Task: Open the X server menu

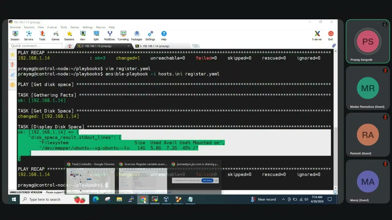Action: (x=52, y=27)
